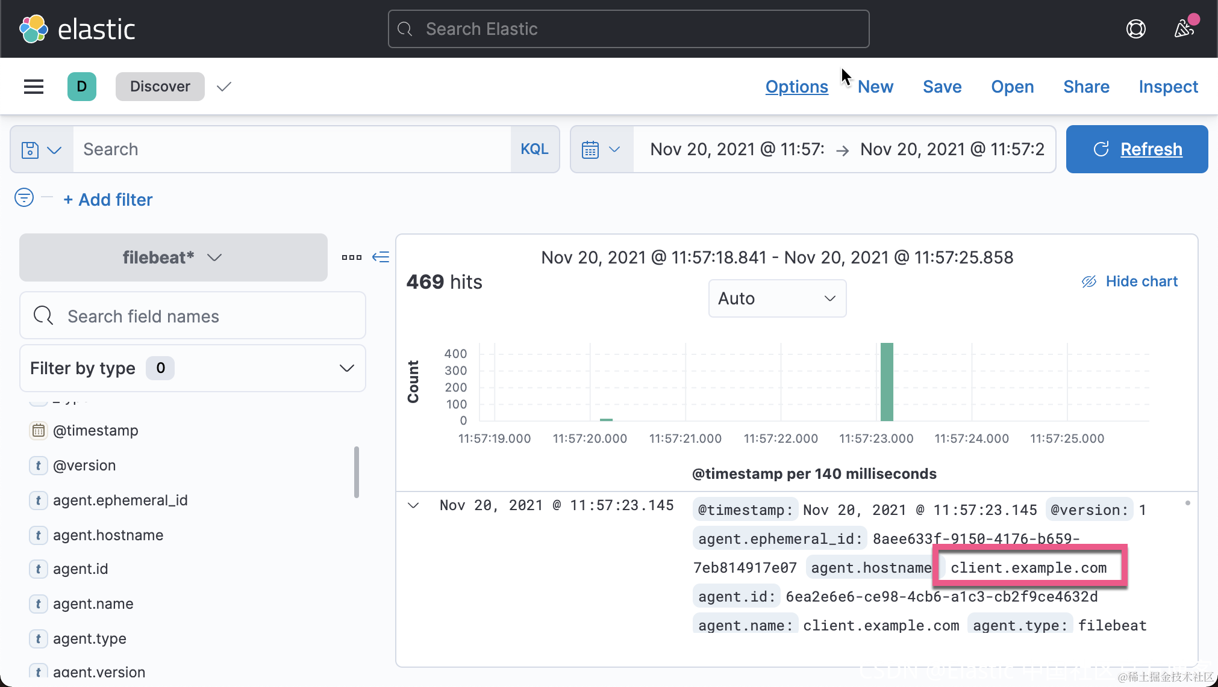Open the Auto interval dropdown

coord(777,298)
